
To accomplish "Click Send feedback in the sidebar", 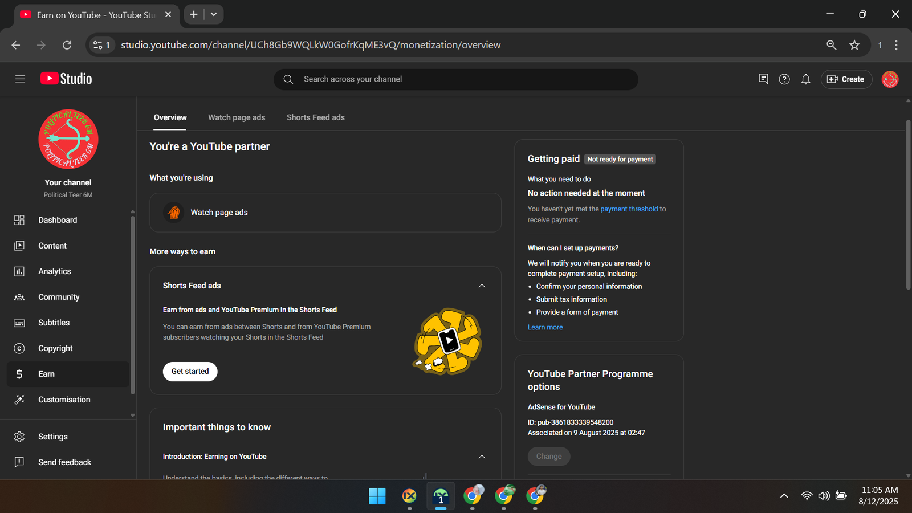I will (68, 462).
